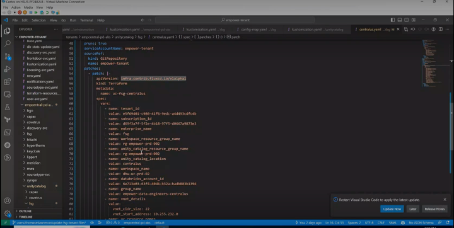Click the git branch name in status bar
Viewport: 454px width, 228px height.
50,222
